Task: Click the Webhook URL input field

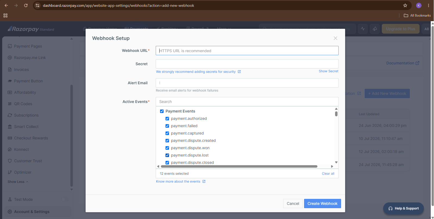Action: click(247, 51)
